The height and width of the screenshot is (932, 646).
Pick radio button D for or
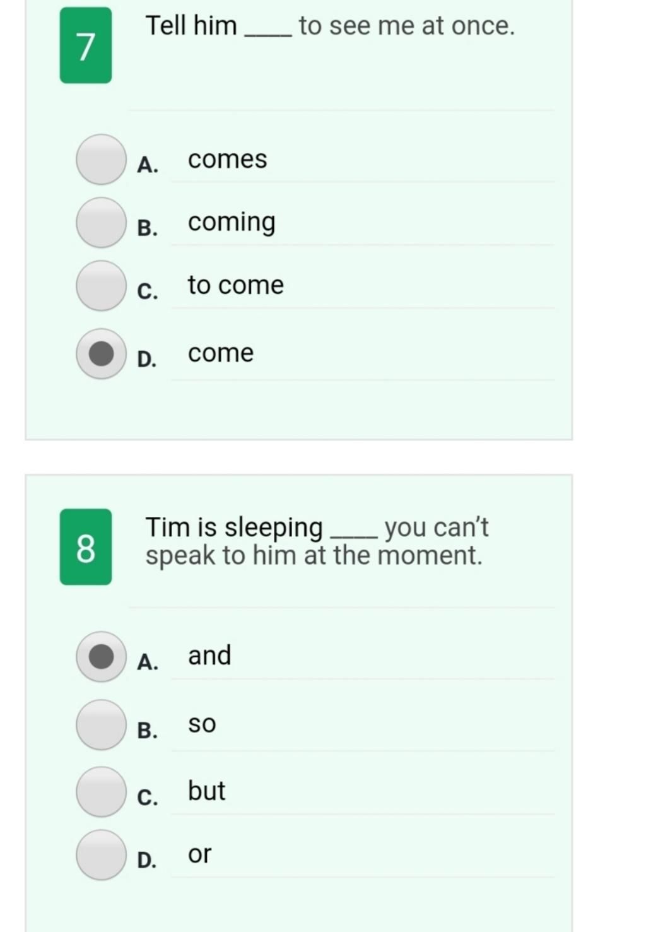101,855
